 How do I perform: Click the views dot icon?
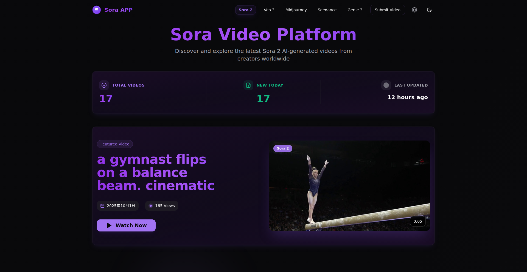pyautogui.click(x=151, y=206)
